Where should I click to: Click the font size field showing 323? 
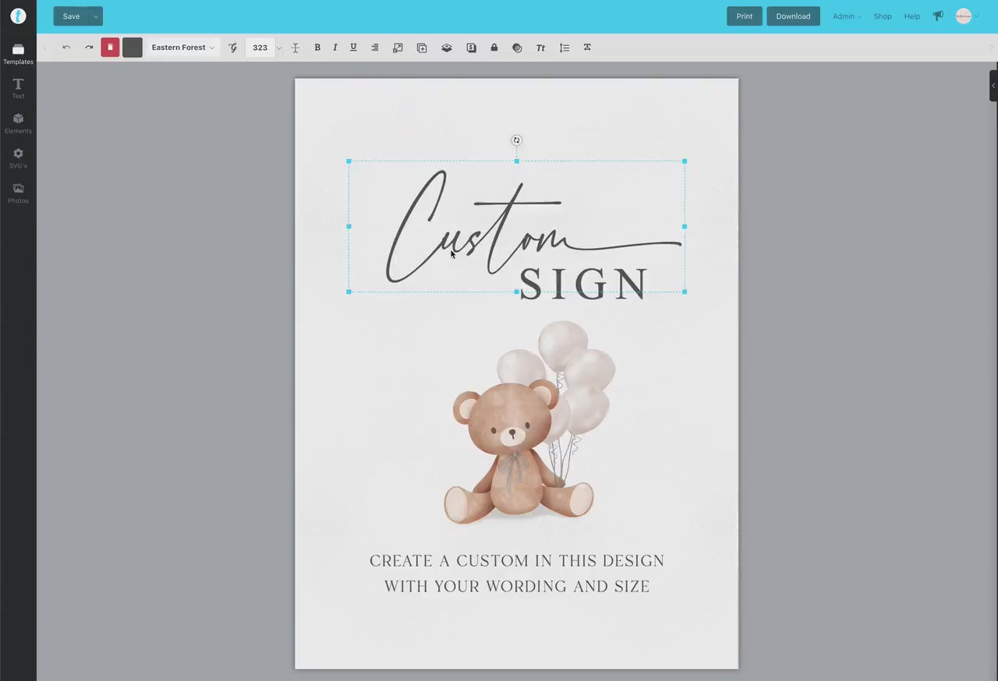(x=260, y=48)
